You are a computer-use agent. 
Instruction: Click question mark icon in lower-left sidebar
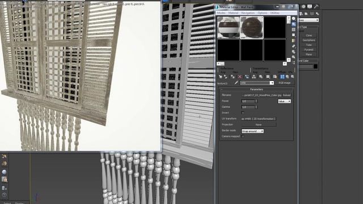pos(4,195)
